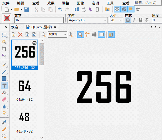The image size is (162, 140).
Task: Toggle pixel grid display
Action: point(94,35)
